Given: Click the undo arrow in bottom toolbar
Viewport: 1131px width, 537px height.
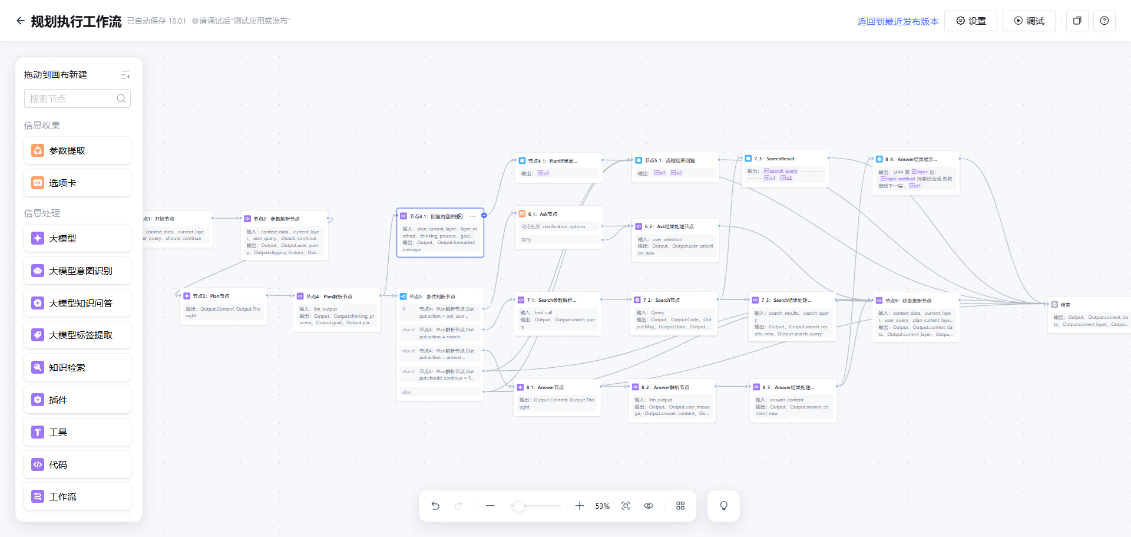Looking at the screenshot, I should tap(435, 506).
